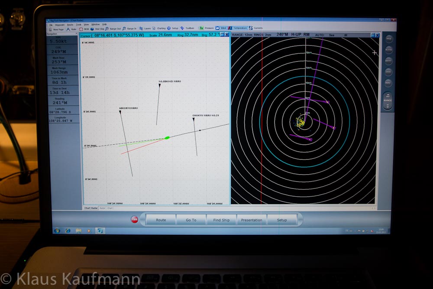The width and height of the screenshot is (433, 289).
Task: Click the NO.88KINEI MARU vessel marker
Action: tap(160, 86)
